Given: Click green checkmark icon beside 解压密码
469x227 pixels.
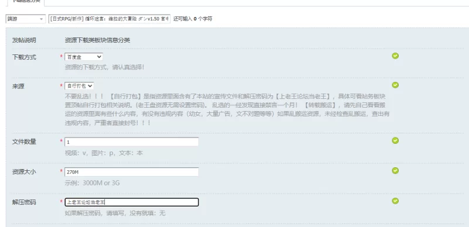Looking at the screenshot, I should click(395, 201).
